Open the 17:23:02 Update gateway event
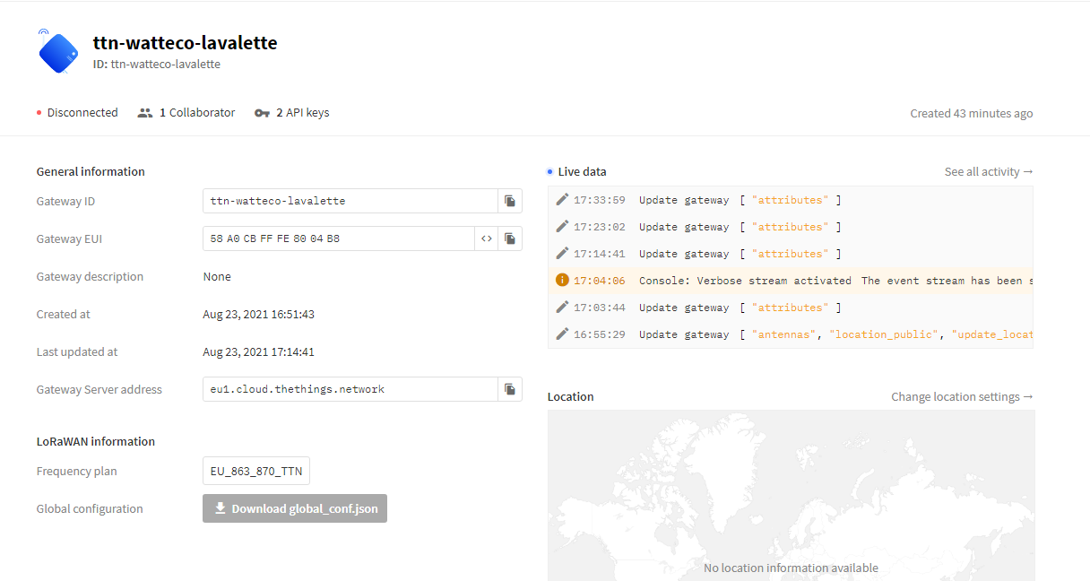Screen dimensions: 1090x581 click(791, 227)
